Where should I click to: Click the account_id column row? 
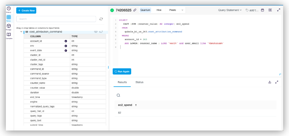pyautogui.click(x=65, y=41)
